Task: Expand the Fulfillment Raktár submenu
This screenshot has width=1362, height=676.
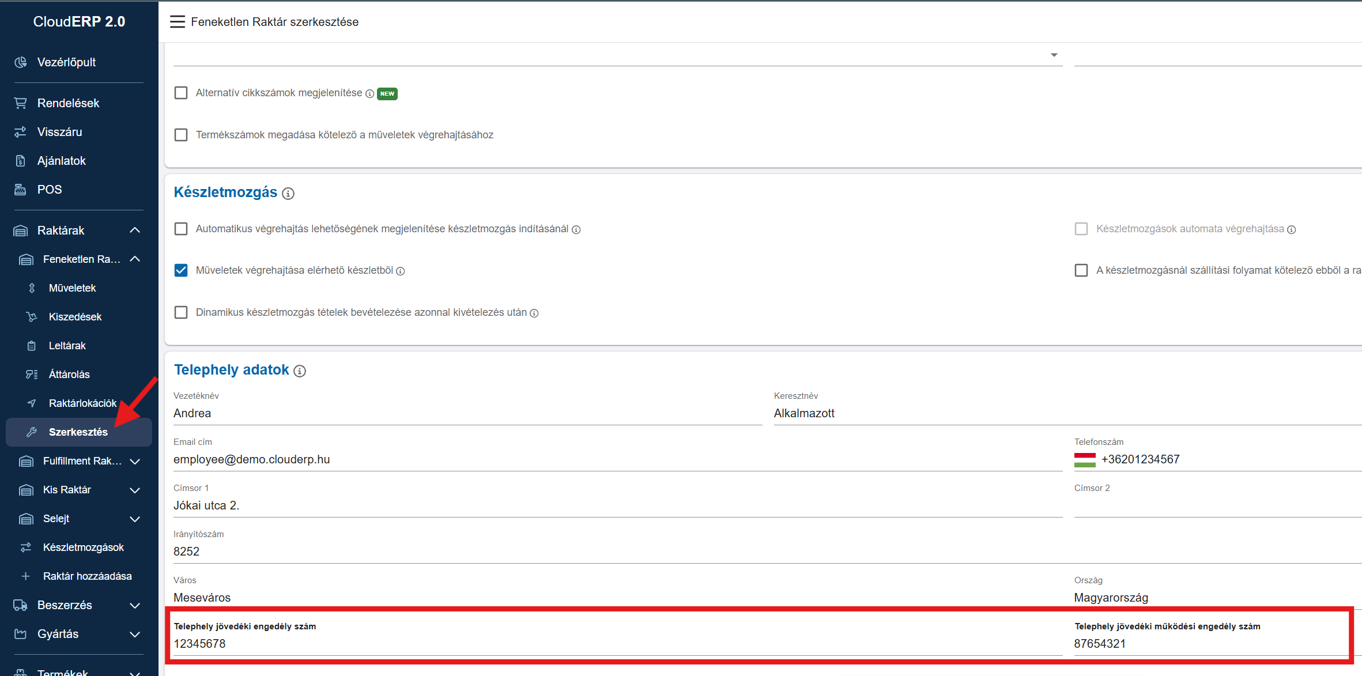Action: pyautogui.click(x=135, y=461)
